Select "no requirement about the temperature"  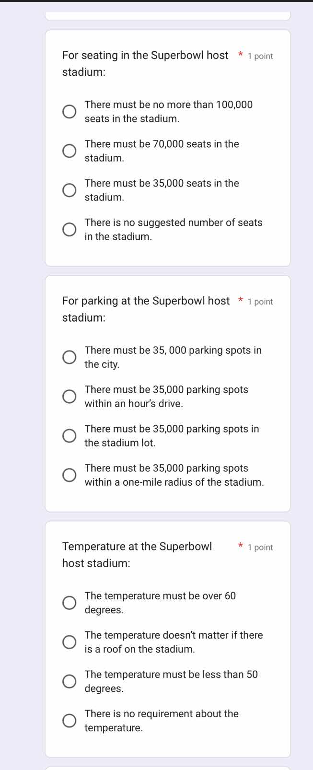pos(69,720)
